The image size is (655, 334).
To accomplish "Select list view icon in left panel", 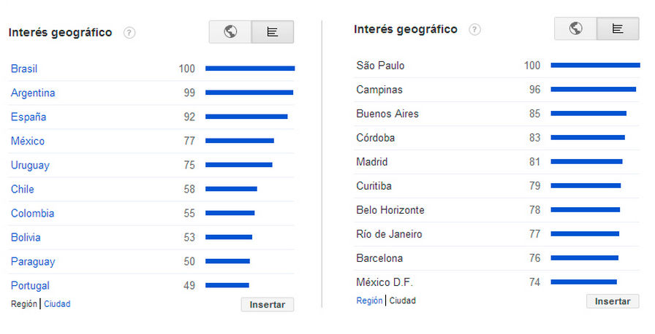I will click(273, 32).
